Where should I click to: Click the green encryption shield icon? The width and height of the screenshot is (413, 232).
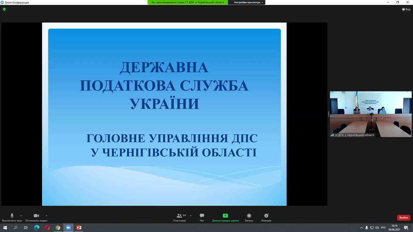[4, 9]
